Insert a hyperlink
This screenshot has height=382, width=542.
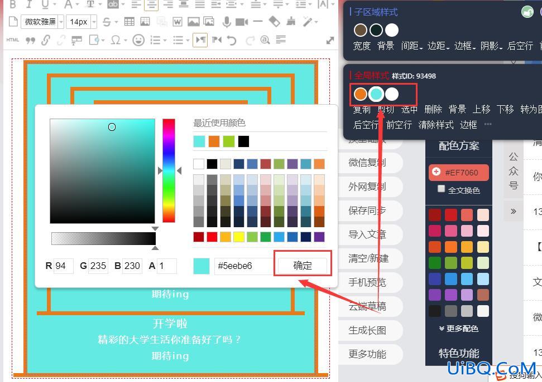click(x=46, y=40)
